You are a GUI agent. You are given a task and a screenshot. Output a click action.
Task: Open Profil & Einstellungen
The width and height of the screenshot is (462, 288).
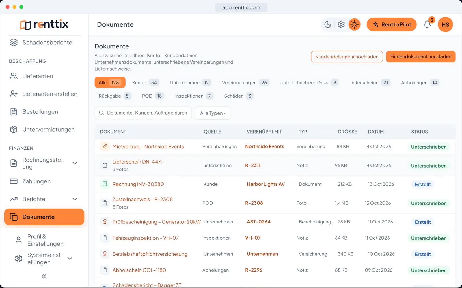pos(44,240)
